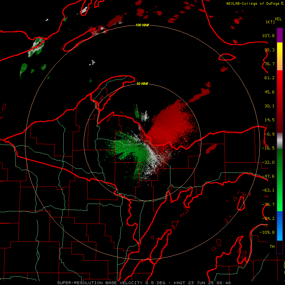
Task: Click the 30.1 scale value
Action: click(x=269, y=106)
